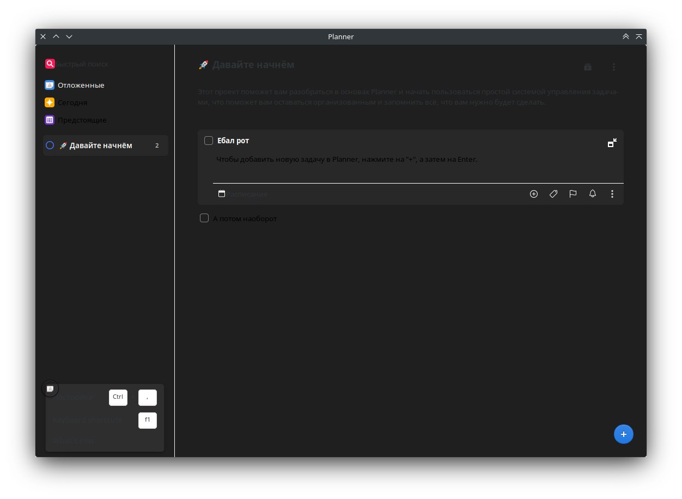Open project three-dot menu in header
The width and height of the screenshot is (682, 499).
[614, 67]
